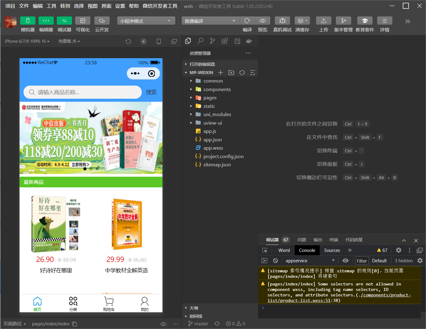Click the upload icon
The height and width of the screenshot is (329, 426).
pyautogui.click(x=324, y=21)
